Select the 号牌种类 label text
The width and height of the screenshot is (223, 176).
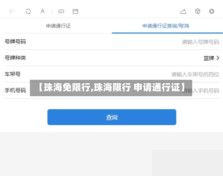click(x=15, y=58)
